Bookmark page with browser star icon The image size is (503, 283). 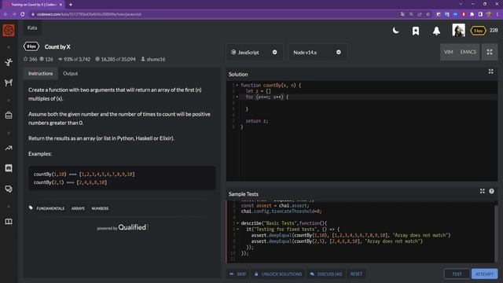428,14
